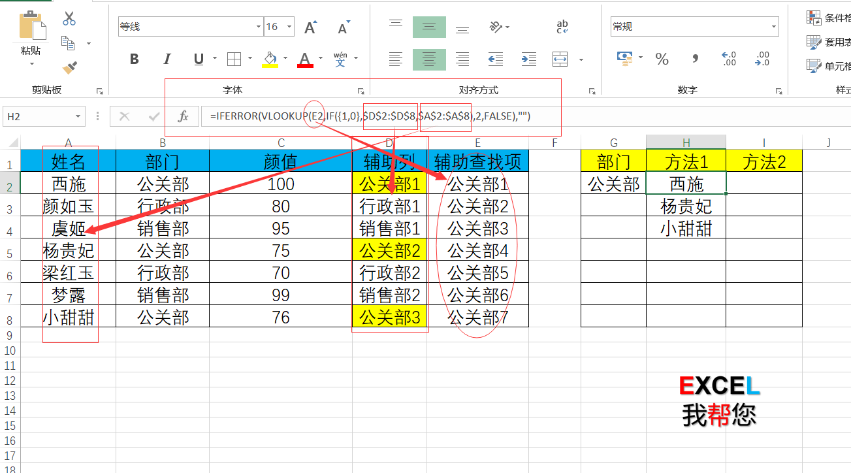Click the fill color paint bucket
Screen dimensions: 851x473
point(270,59)
